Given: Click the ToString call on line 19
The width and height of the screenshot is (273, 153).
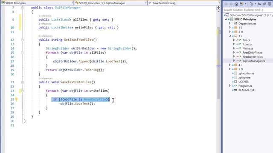Looking at the screenshot, I should point(91,70).
